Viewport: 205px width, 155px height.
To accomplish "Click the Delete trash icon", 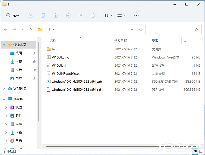I will click(93, 16).
